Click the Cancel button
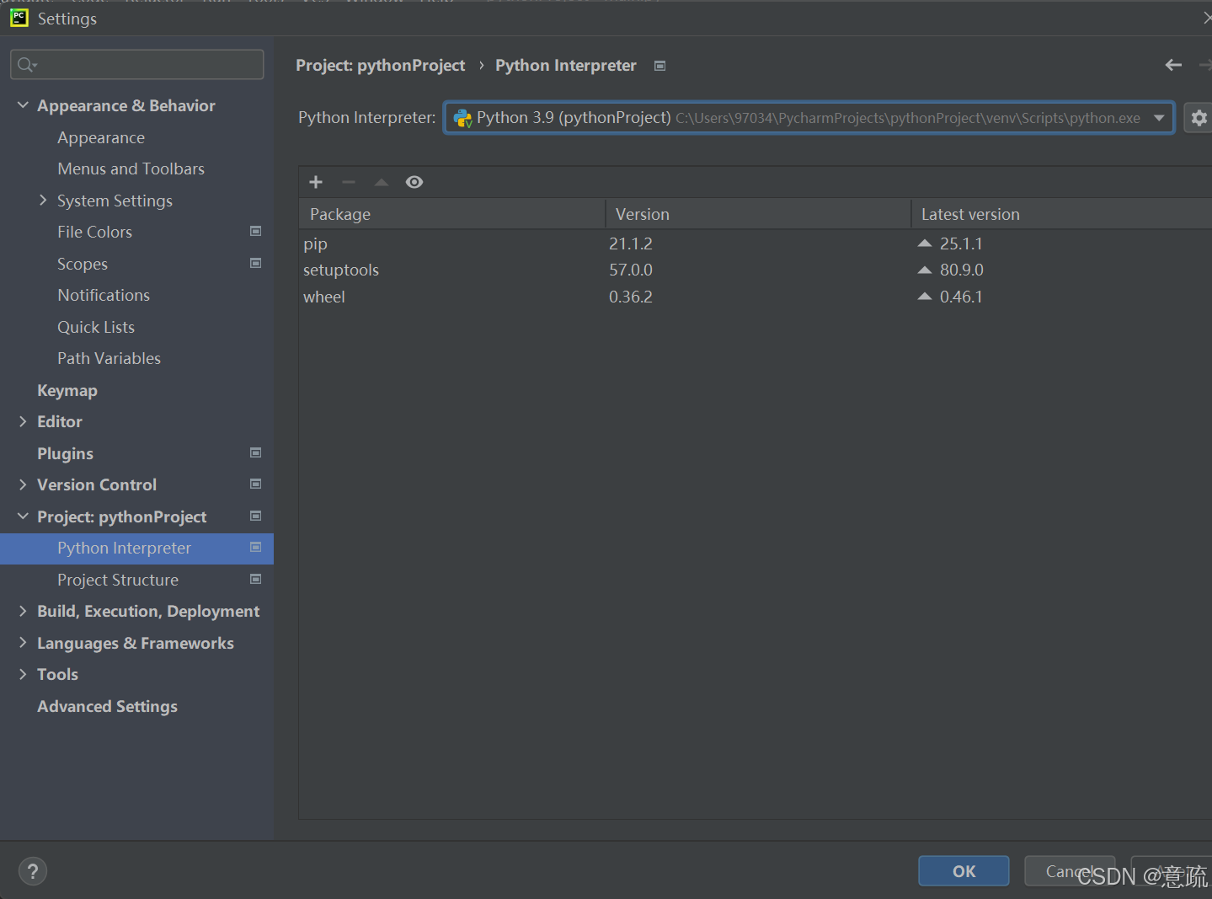This screenshot has height=899, width=1212. 1070,871
